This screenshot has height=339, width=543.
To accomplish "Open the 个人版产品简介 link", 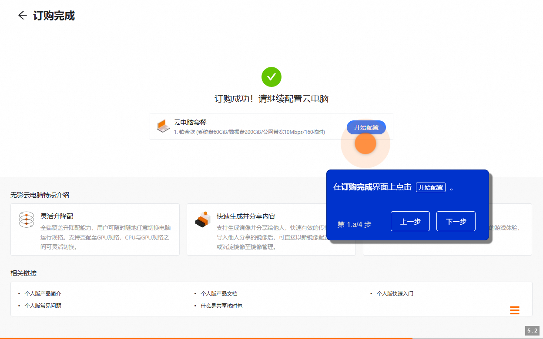I will pyautogui.click(x=44, y=293).
